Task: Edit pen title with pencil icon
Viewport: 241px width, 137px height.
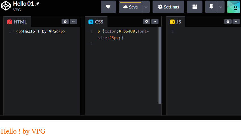Action: [x=37, y=4]
